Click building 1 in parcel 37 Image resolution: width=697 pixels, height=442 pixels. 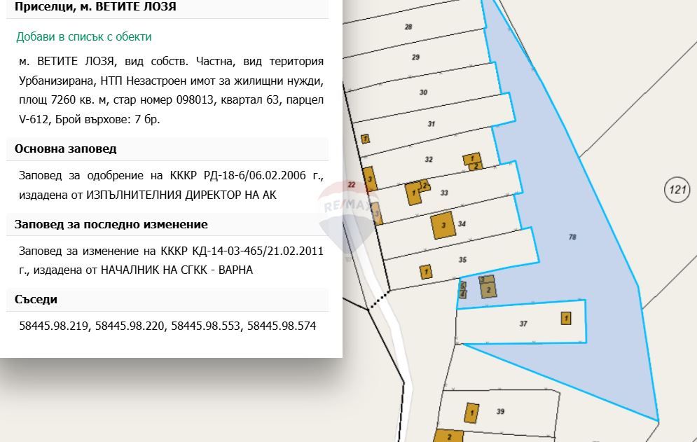(x=566, y=319)
